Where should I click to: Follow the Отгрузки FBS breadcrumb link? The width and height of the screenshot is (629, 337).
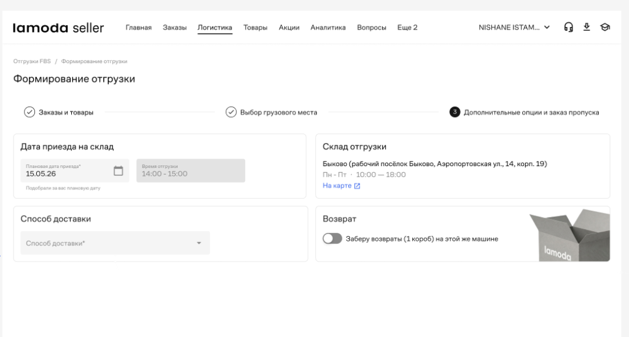coord(32,61)
